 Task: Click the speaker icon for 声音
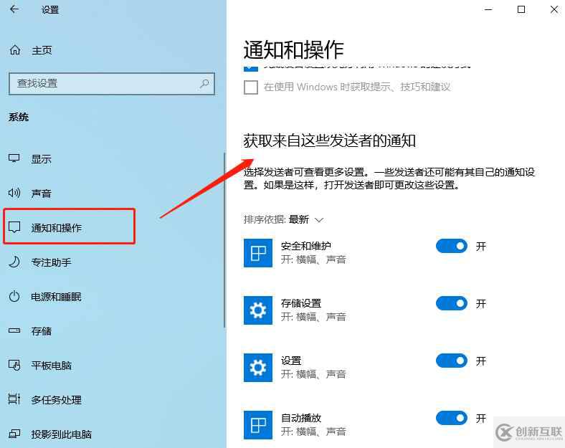point(14,193)
